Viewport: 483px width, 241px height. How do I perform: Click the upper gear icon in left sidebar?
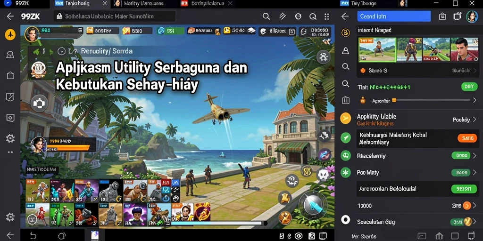click(x=10, y=138)
